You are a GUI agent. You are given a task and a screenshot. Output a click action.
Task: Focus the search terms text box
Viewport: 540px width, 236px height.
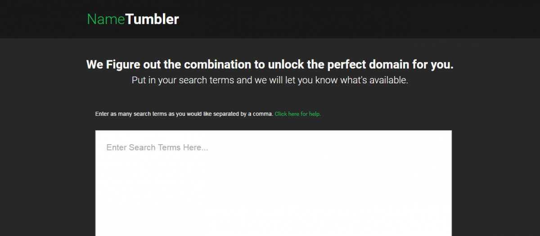pyautogui.click(x=273, y=183)
